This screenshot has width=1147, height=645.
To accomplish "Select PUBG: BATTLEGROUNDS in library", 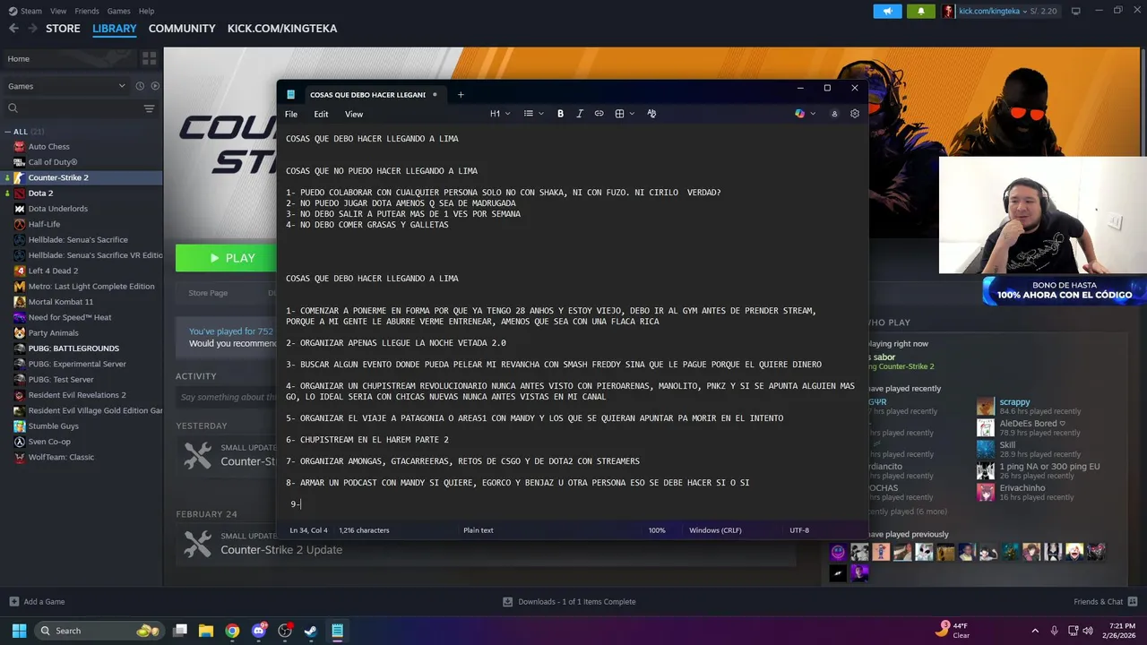I will (73, 348).
